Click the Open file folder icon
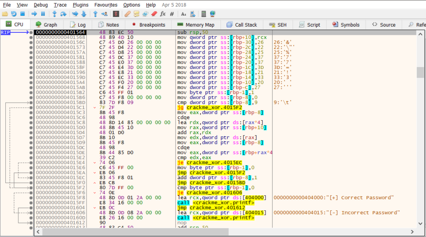The height and width of the screenshot is (237, 426). (5, 14)
